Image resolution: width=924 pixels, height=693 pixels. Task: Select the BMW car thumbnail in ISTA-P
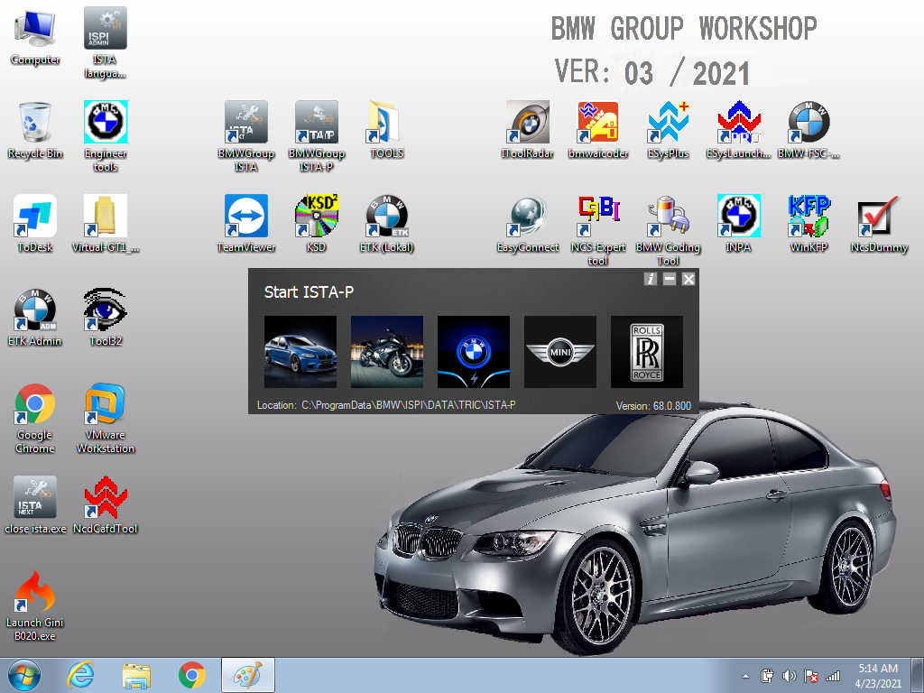click(300, 351)
